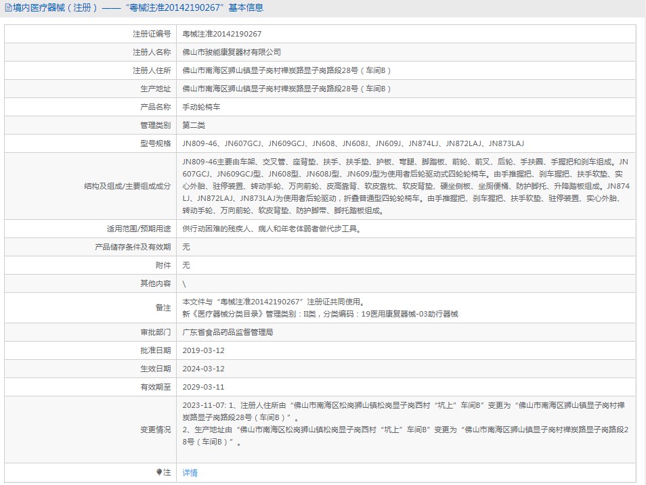Click the 结构及组成 description paragraph
The width and height of the screenshot is (646, 485).
pyautogui.click(x=406, y=186)
